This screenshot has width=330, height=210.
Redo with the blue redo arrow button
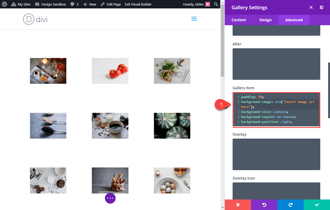point(290,205)
